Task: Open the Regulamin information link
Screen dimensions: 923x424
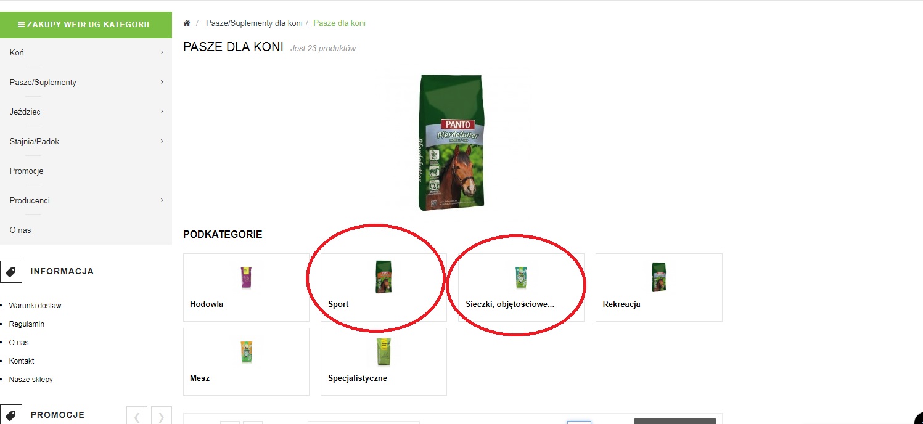Action: (27, 324)
